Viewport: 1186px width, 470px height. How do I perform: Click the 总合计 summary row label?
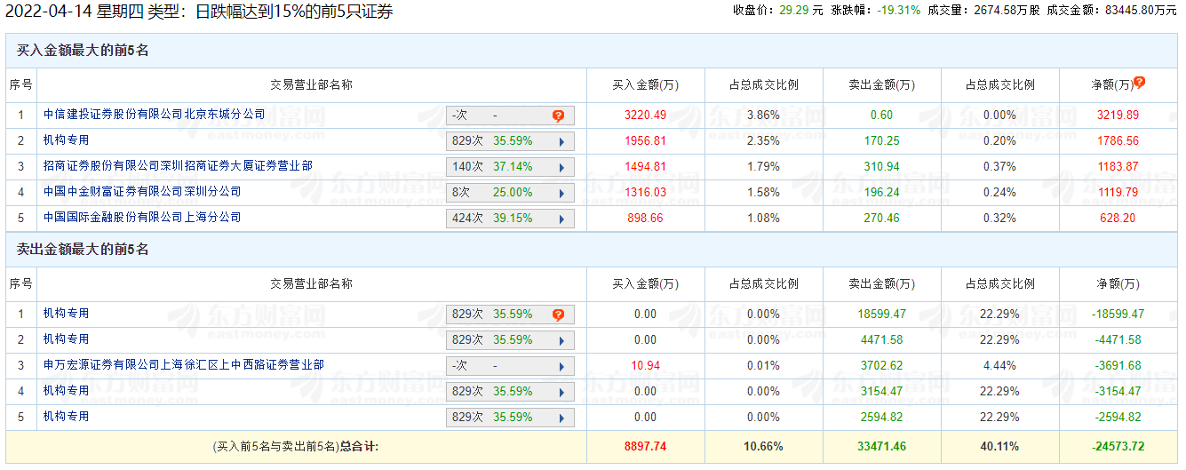(x=296, y=447)
